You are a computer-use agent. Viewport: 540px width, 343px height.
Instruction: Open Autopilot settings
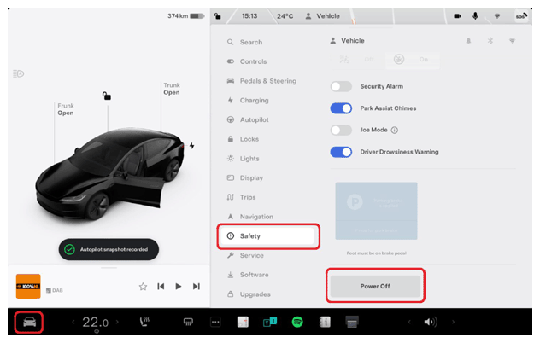point(268,119)
